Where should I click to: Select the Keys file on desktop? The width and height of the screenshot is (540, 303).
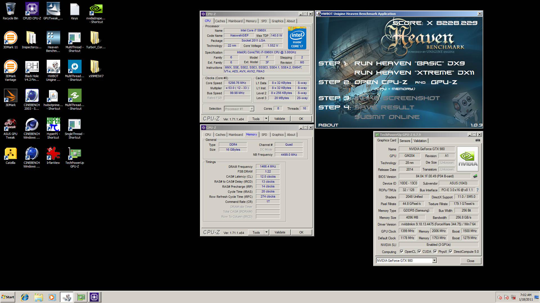[75, 11]
